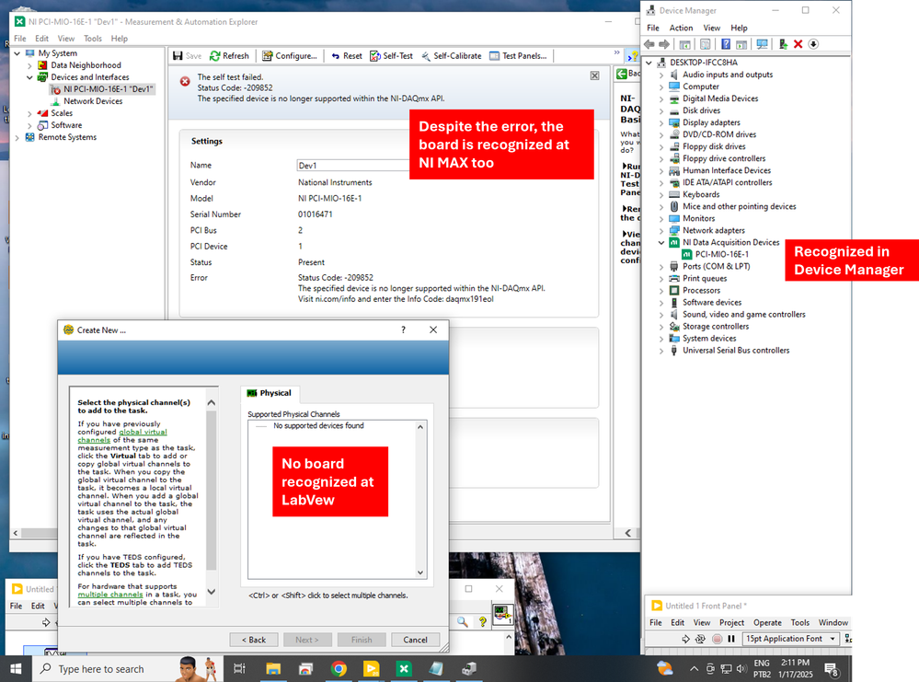
Task: Click Self-Calibrate in the NI MAX toolbar
Action: coord(451,56)
